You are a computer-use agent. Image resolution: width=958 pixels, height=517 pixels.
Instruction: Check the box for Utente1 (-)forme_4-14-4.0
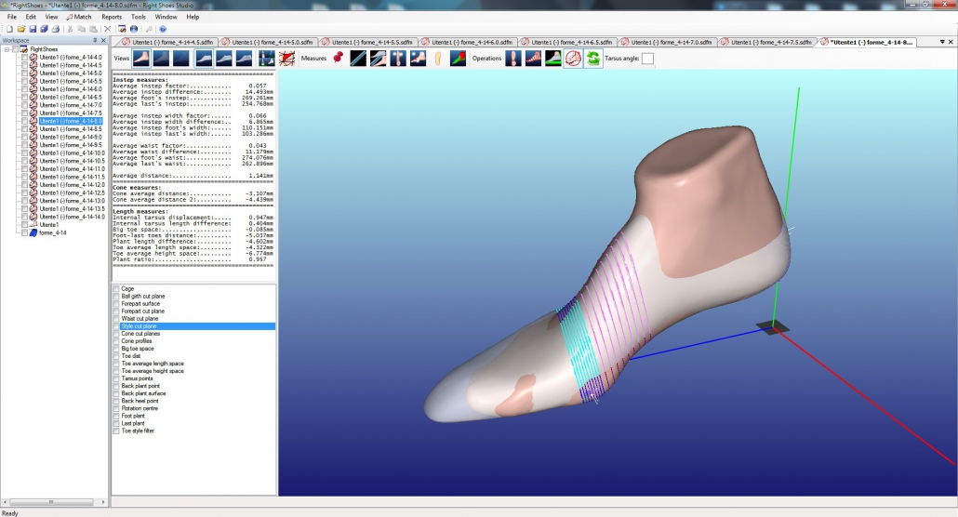coord(24,58)
